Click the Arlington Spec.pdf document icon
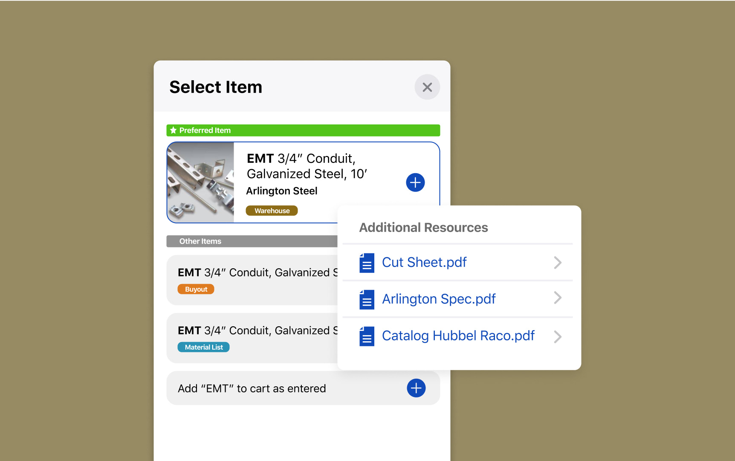This screenshot has height=461, width=735. tap(366, 300)
